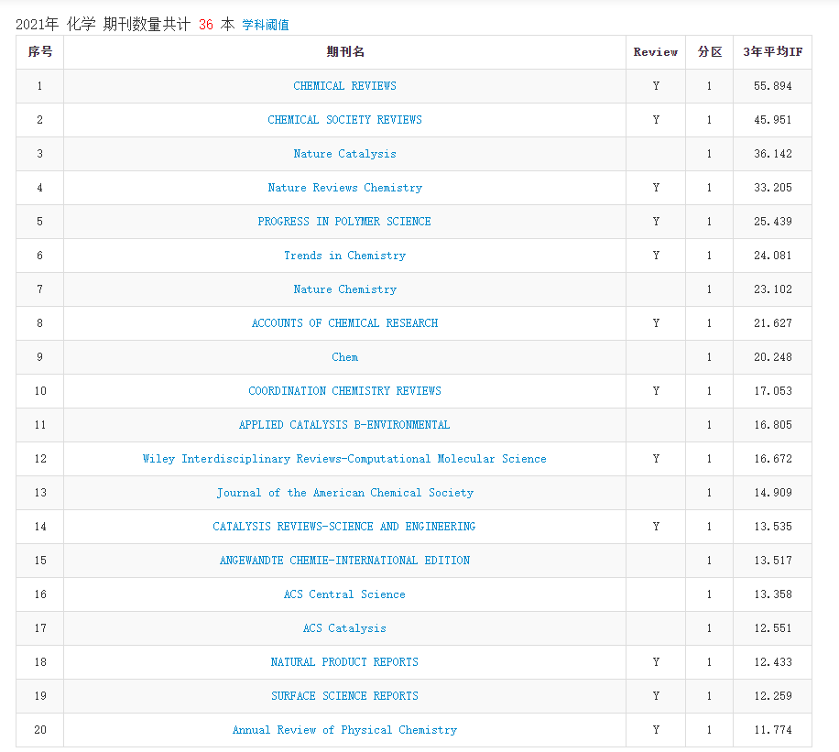The width and height of the screenshot is (839, 752).
Task: Select the IF value 55.894
Action: click(x=773, y=85)
